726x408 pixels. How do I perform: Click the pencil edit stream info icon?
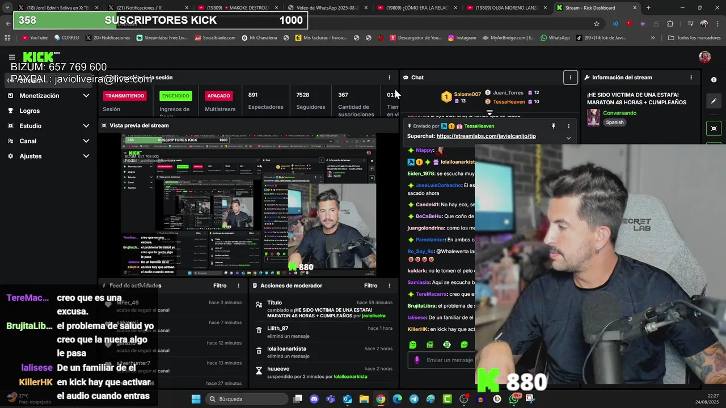(714, 101)
